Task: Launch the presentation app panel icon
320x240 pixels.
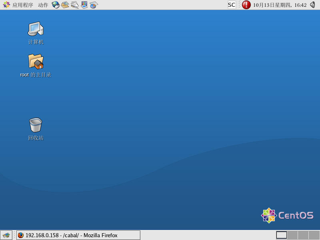Action: tap(84, 5)
